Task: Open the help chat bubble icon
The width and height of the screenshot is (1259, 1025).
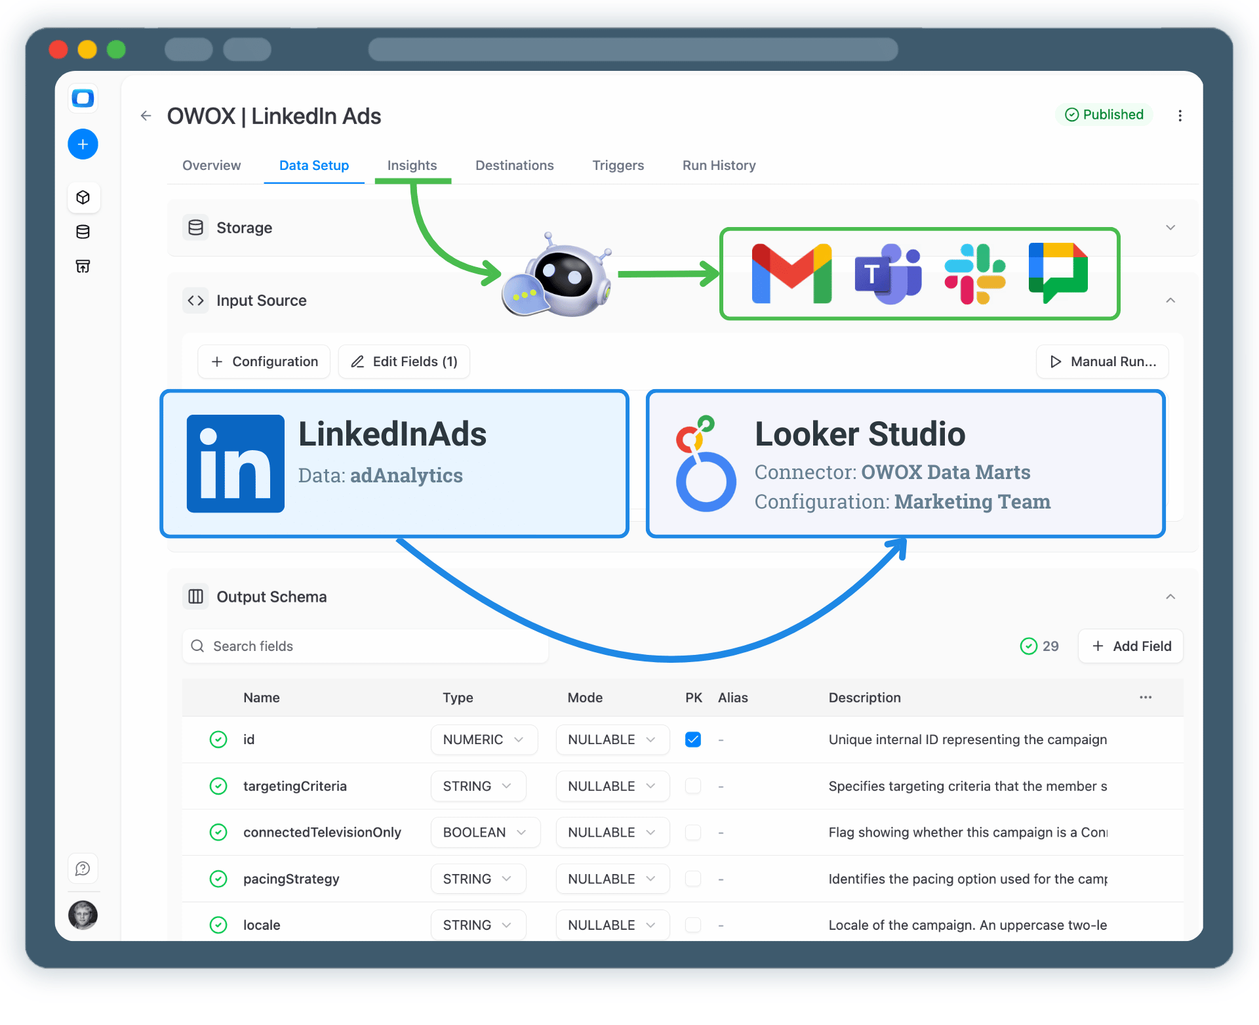Action: 83,868
